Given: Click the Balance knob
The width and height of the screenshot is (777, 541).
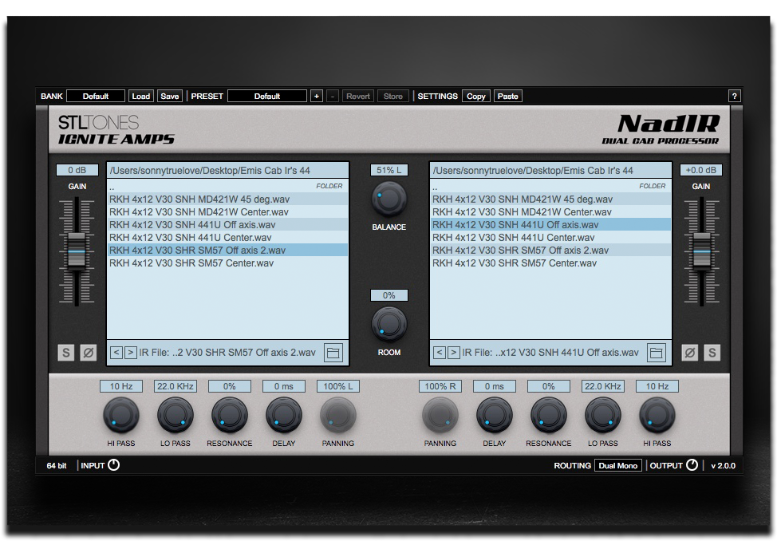Looking at the screenshot, I should 388,199.
